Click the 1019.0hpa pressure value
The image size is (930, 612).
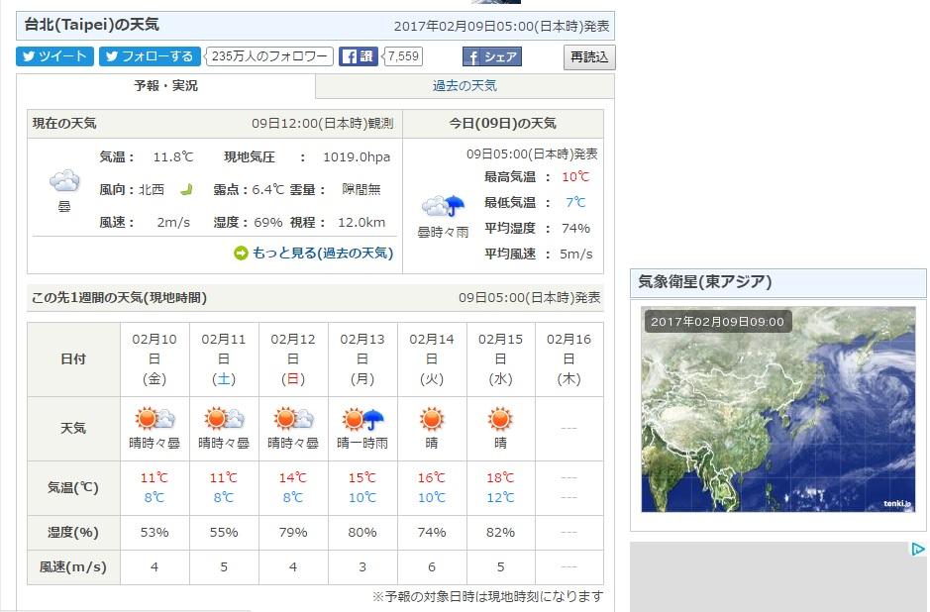click(x=357, y=157)
